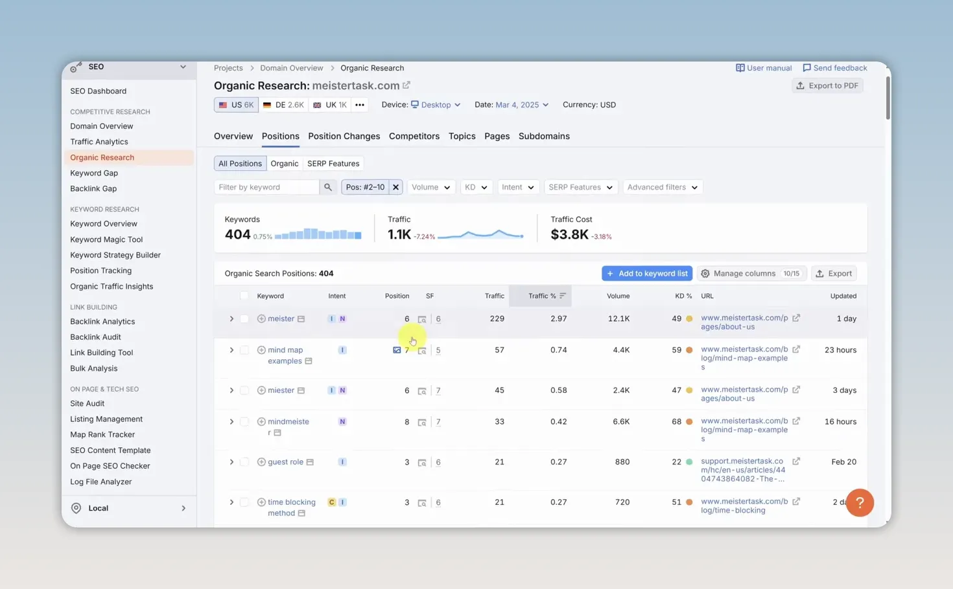This screenshot has width=953, height=589.
Task: Click the Keywords trend bar chart
Action: [x=318, y=234]
